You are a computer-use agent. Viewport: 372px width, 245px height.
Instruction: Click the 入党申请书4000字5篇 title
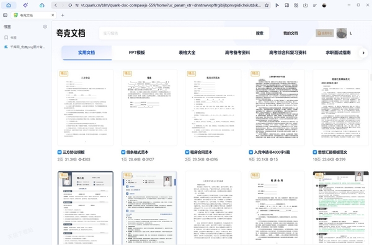272,152
